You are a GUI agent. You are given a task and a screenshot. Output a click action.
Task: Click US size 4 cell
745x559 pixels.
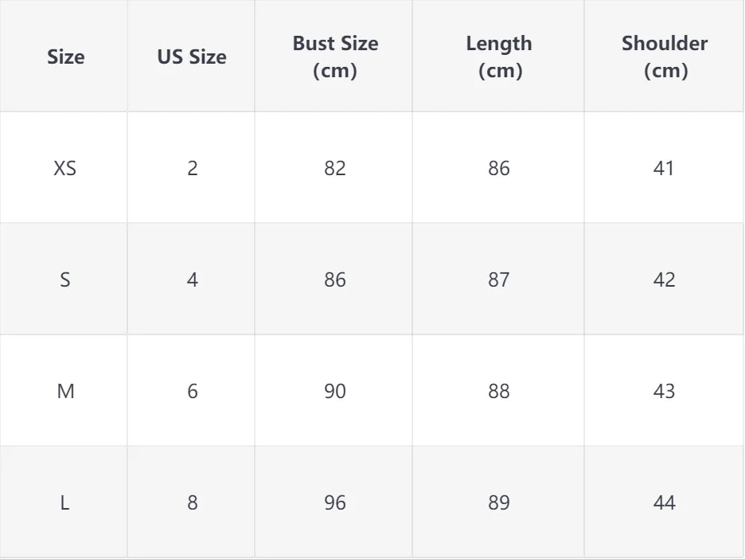click(192, 279)
